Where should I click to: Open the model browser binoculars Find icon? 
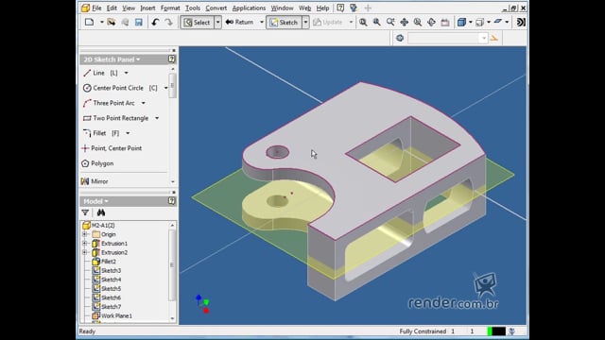point(101,212)
